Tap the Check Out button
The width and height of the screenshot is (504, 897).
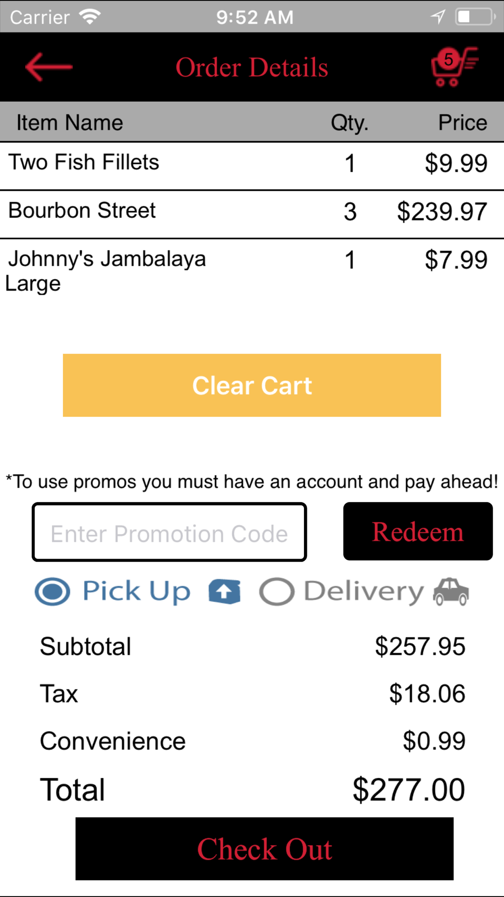[265, 849]
